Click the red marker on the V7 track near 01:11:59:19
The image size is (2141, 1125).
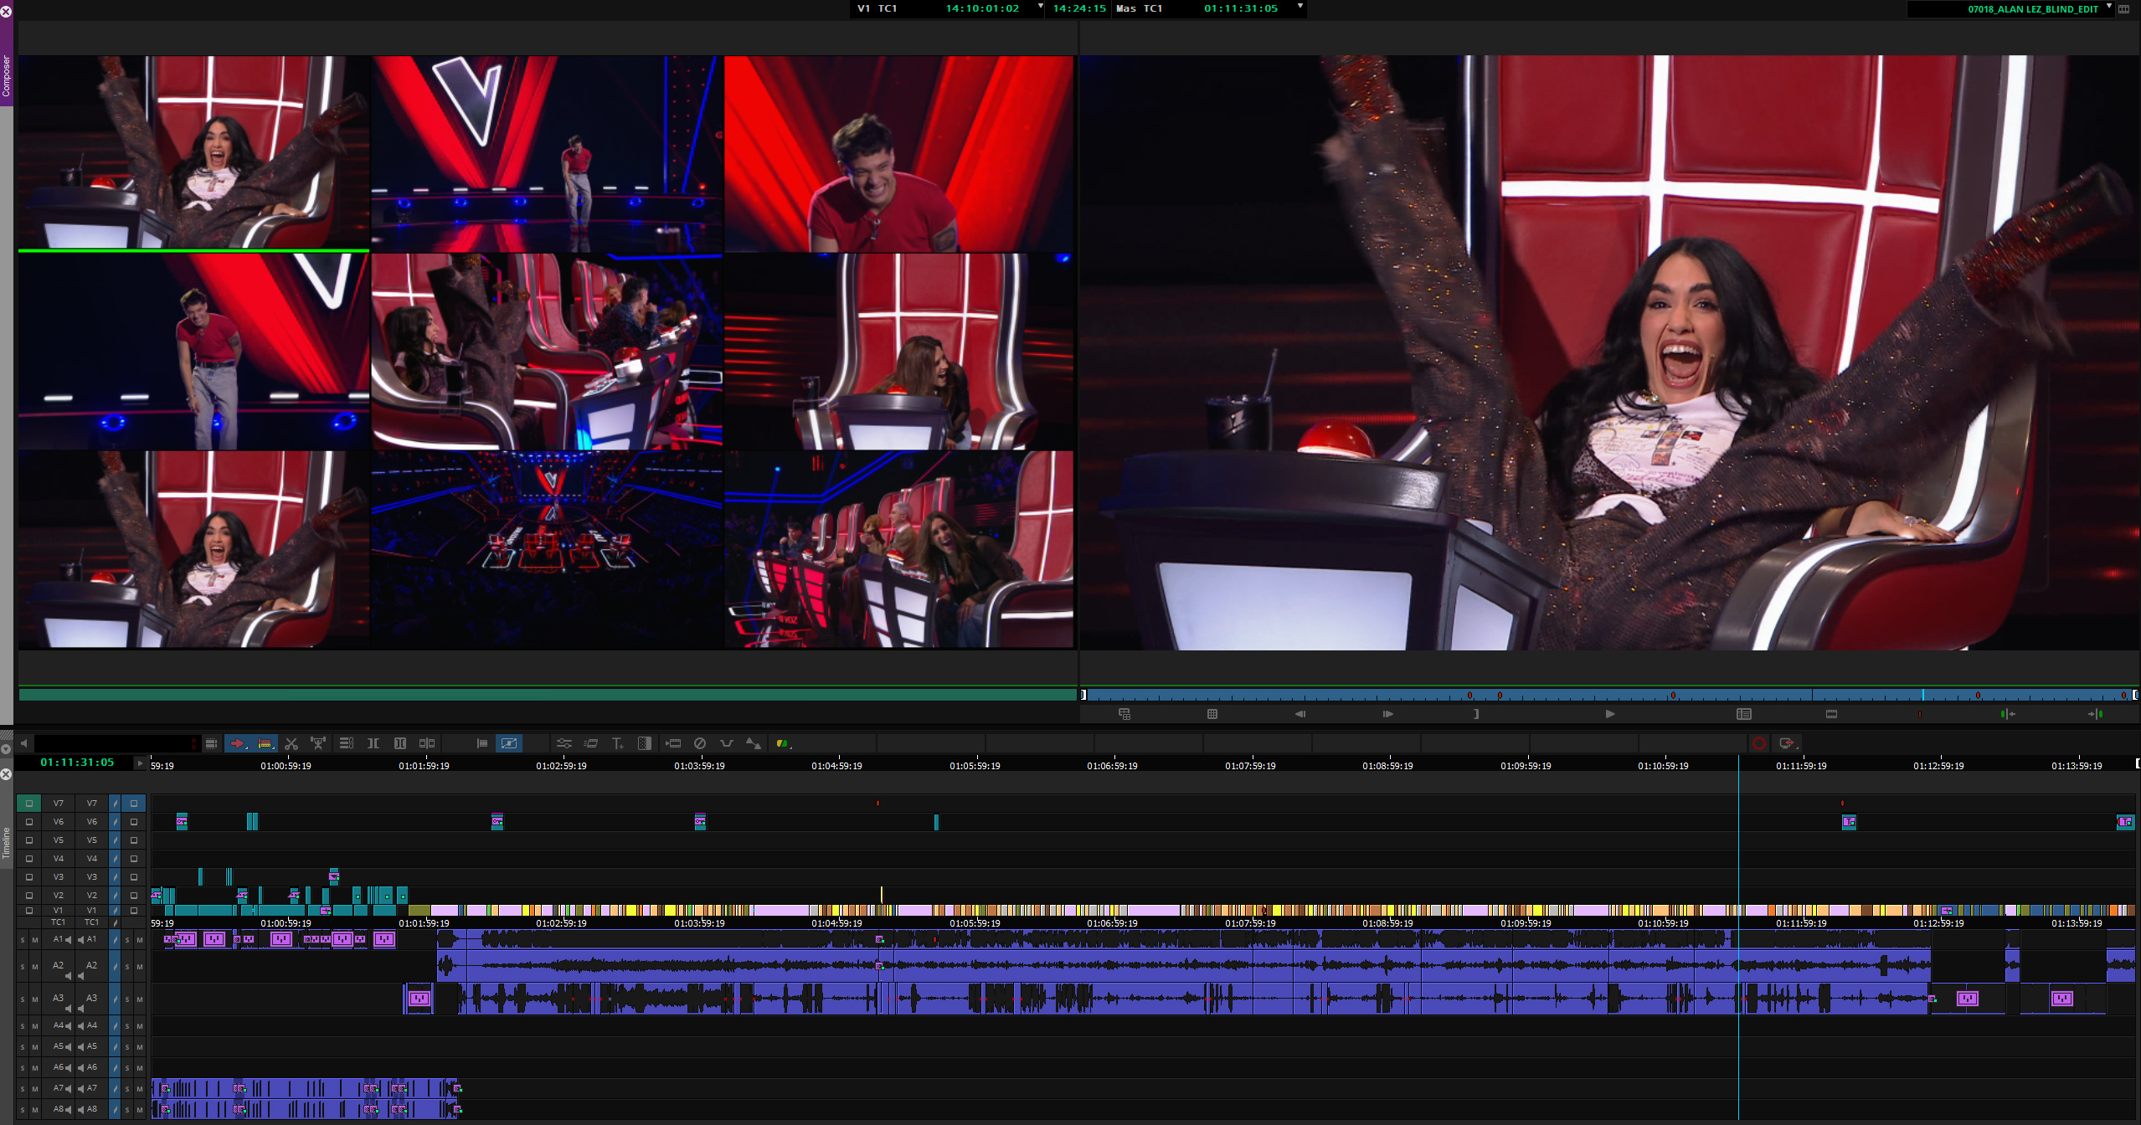1842,804
